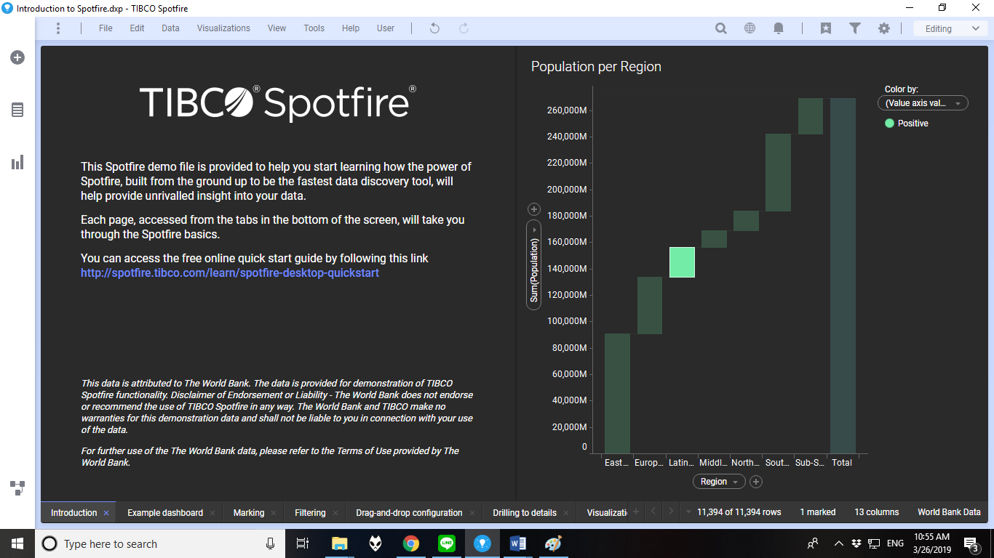The height and width of the screenshot is (558, 994).
Task: Click the Type here to search box
Action: coord(160,543)
